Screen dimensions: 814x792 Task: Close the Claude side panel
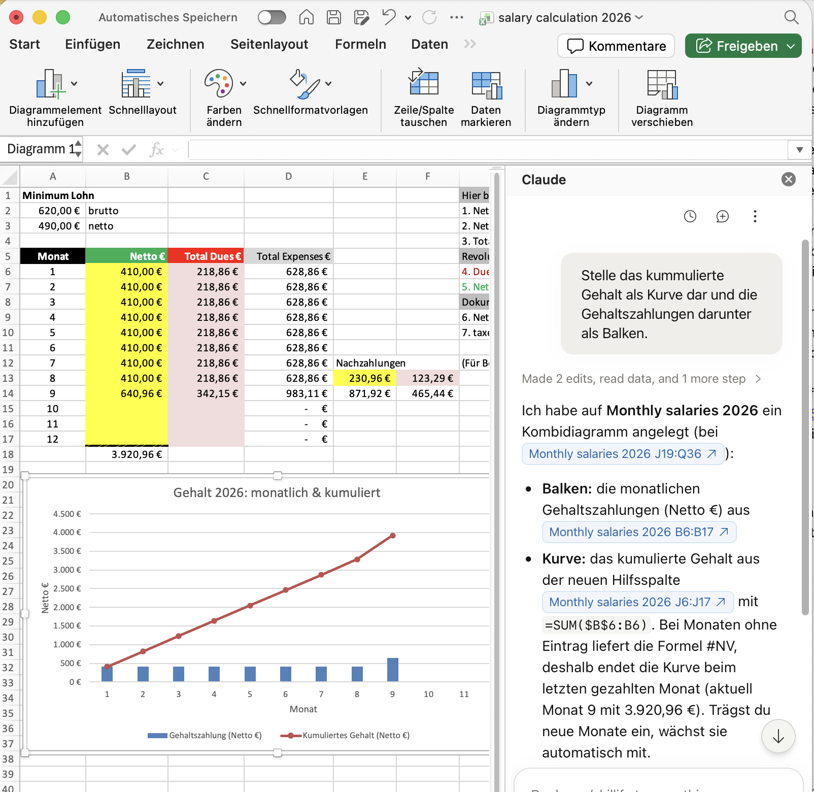(x=788, y=179)
